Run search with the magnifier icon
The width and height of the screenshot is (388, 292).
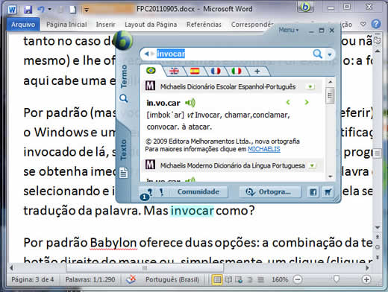[x=317, y=54]
